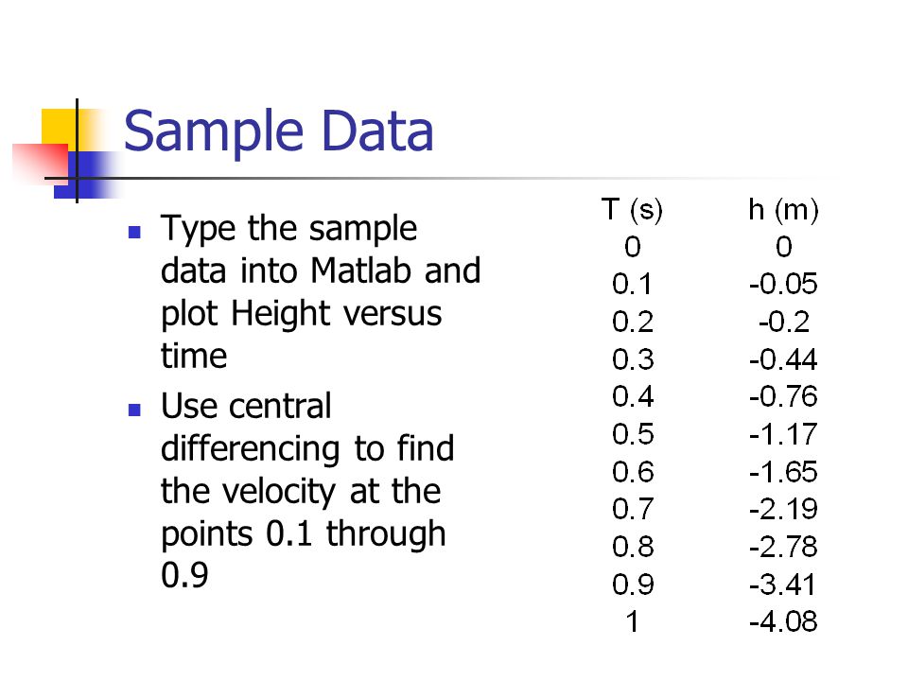Viewport: 908px width, 681px height.
Task: Select the time value 0.5
Action: coord(633,434)
